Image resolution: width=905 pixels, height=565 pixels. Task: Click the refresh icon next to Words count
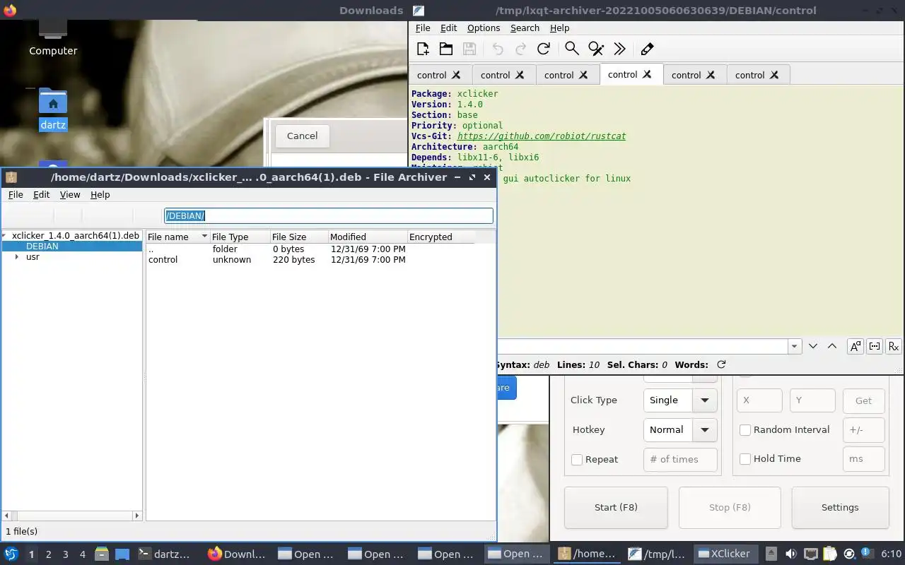[x=721, y=364]
